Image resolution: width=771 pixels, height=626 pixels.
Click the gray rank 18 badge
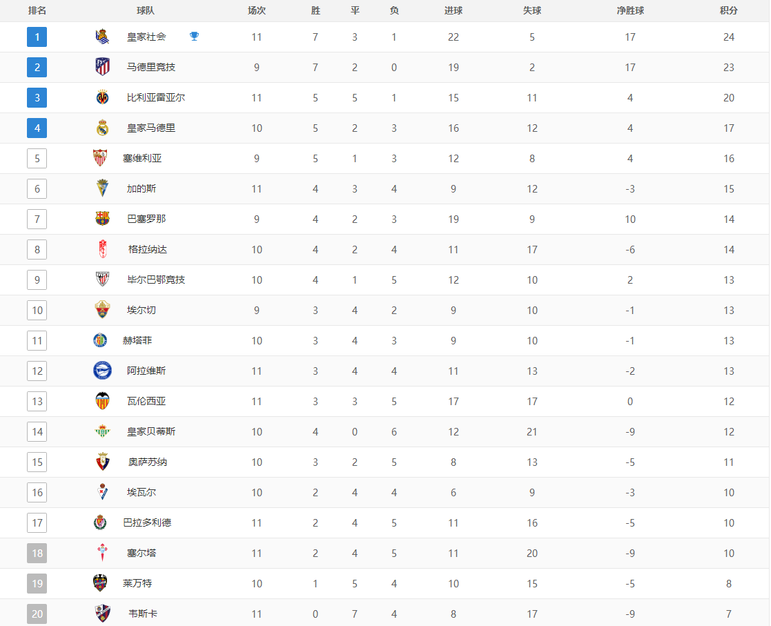pyautogui.click(x=37, y=554)
